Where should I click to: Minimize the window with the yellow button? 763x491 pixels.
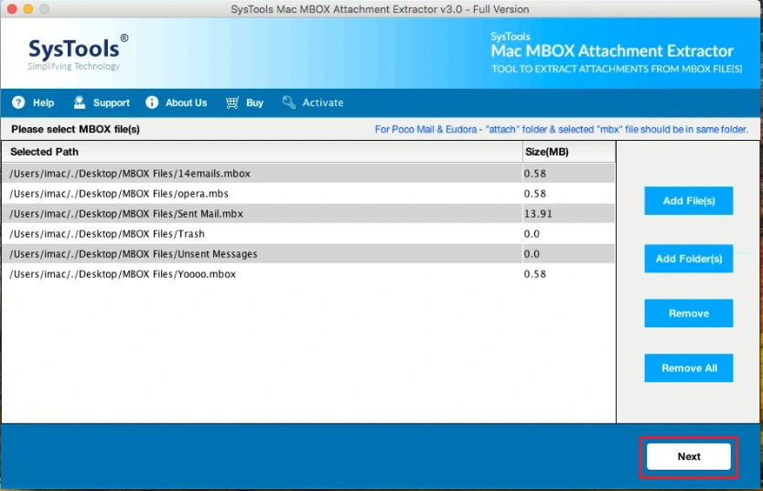pos(28,9)
